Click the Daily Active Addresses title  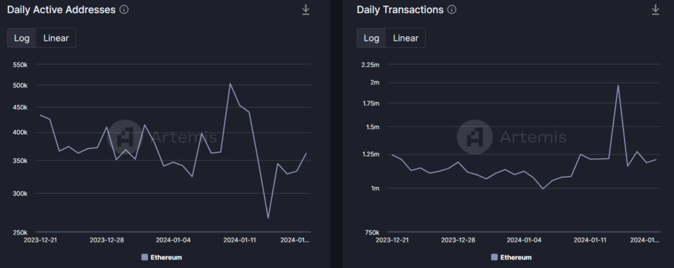point(61,10)
